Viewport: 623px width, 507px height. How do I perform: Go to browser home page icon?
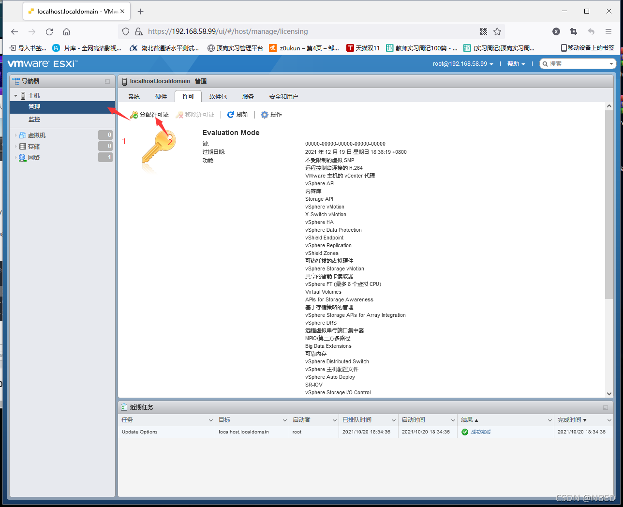tap(67, 31)
